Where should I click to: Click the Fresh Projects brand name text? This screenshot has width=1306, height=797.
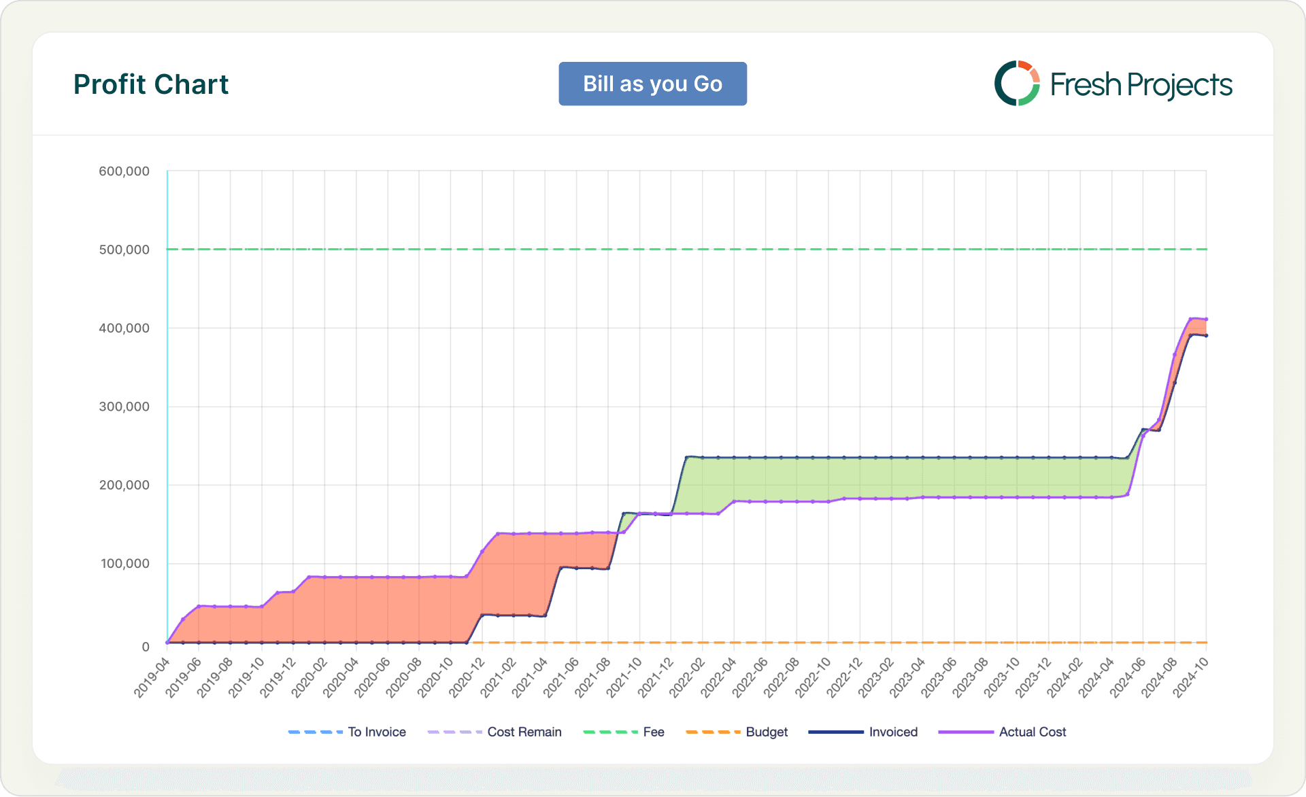pyautogui.click(x=1141, y=85)
